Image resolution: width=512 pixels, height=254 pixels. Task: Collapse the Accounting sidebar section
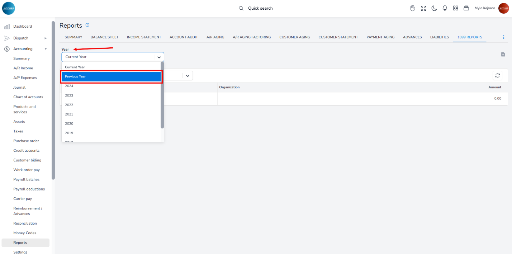[x=46, y=49]
